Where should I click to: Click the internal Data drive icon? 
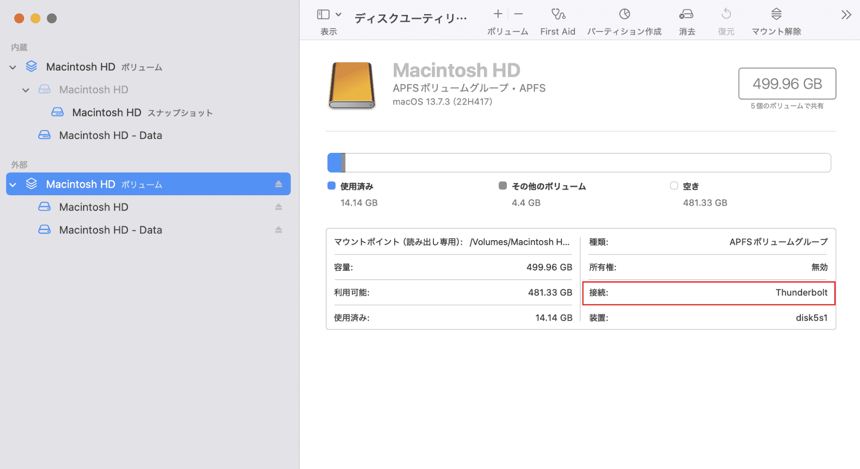45,135
